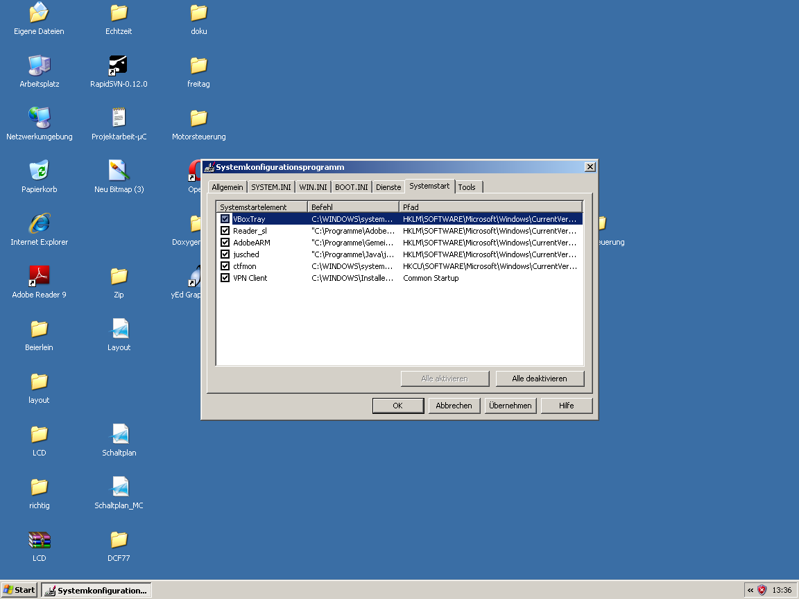Screen dimensions: 799x599
Task: Select the RapidSVN-0.12.0 desktop shortcut
Action: click(x=119, y=65)
